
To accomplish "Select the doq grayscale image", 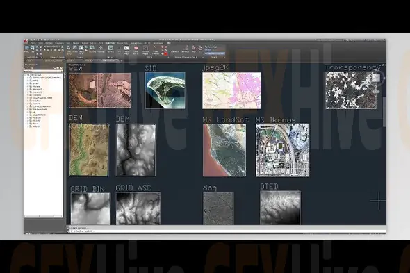I will 218,208.
